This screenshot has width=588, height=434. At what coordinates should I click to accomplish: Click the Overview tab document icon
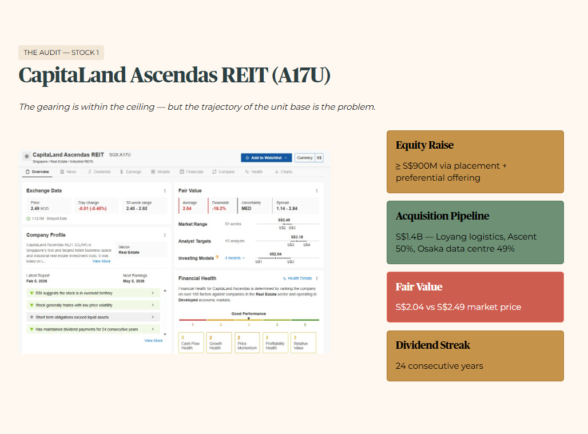click(27, 172)
